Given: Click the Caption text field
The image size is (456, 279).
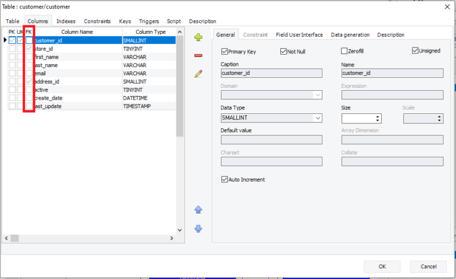Looking at the screenshot, I should pyautogui.click(x=271, y=73).
